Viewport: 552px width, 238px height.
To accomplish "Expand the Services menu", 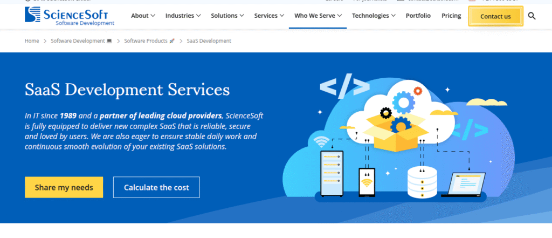I will 269,16.
